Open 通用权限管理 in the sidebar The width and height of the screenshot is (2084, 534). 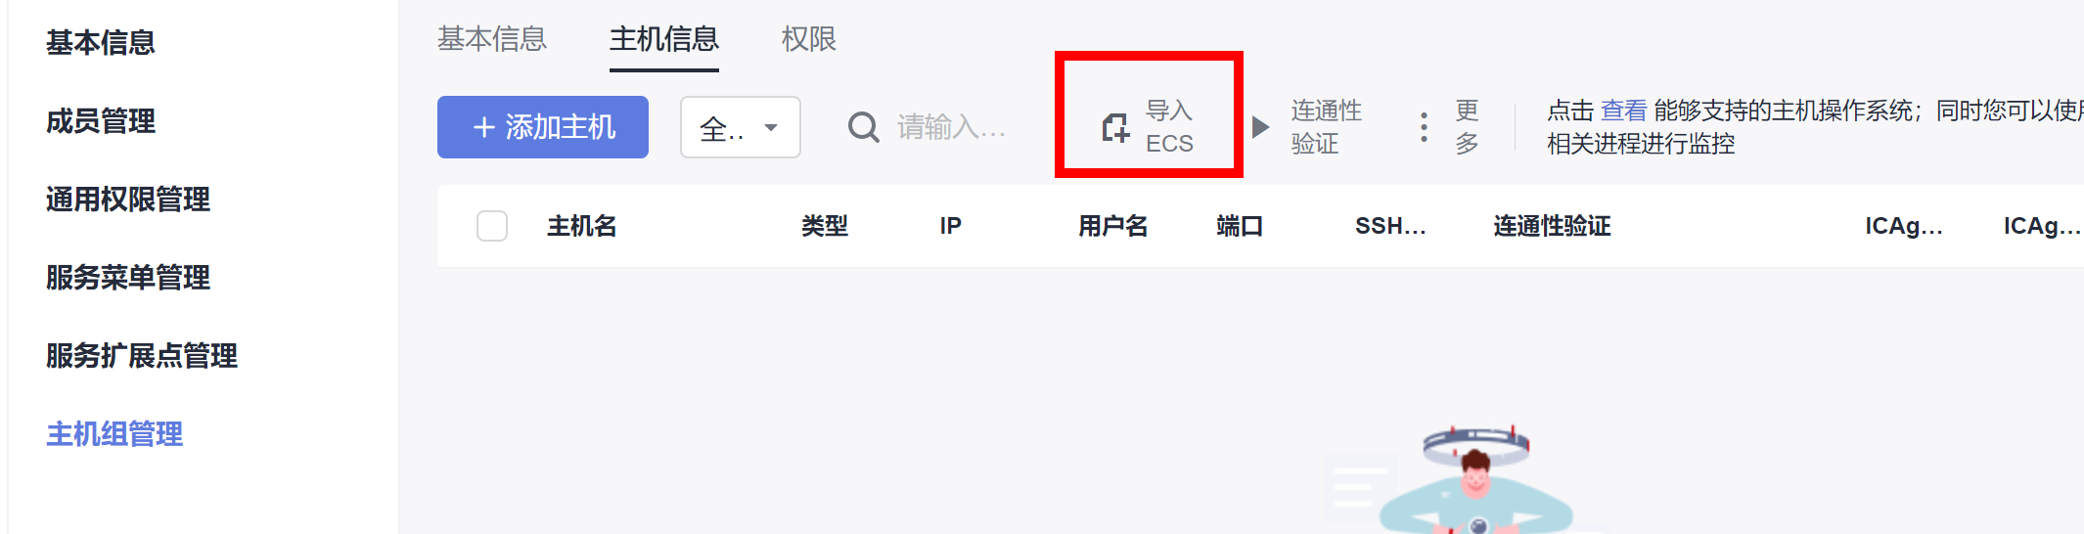pos(128,200)
